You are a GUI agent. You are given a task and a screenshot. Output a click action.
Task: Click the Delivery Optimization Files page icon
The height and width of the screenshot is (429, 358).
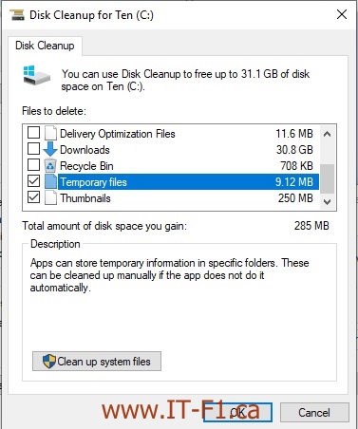click(50, 133)
